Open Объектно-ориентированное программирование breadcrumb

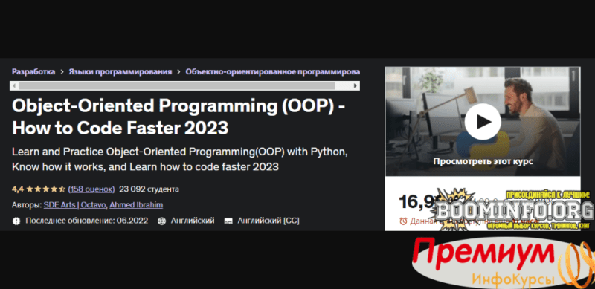[x=272, y=71]
